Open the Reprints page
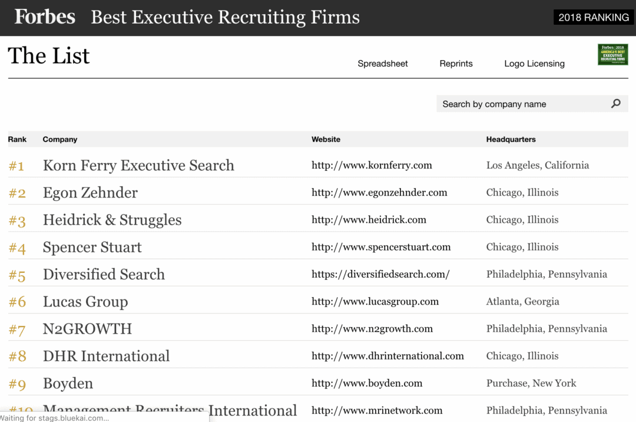 [456, 63]
